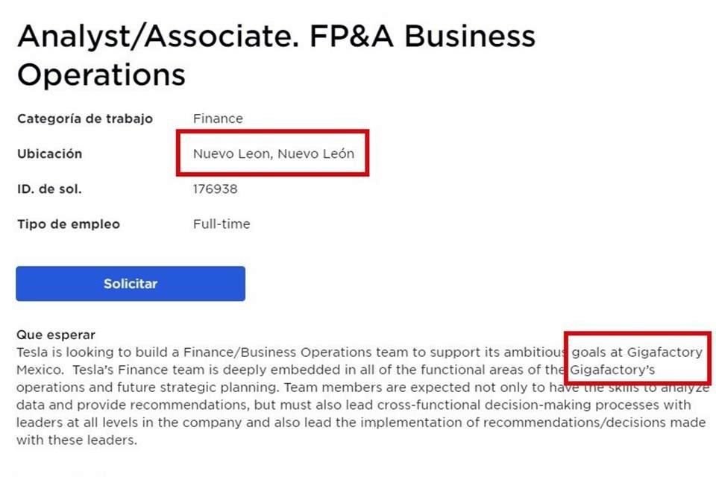Click the Full-time employment value

[222, 224]
